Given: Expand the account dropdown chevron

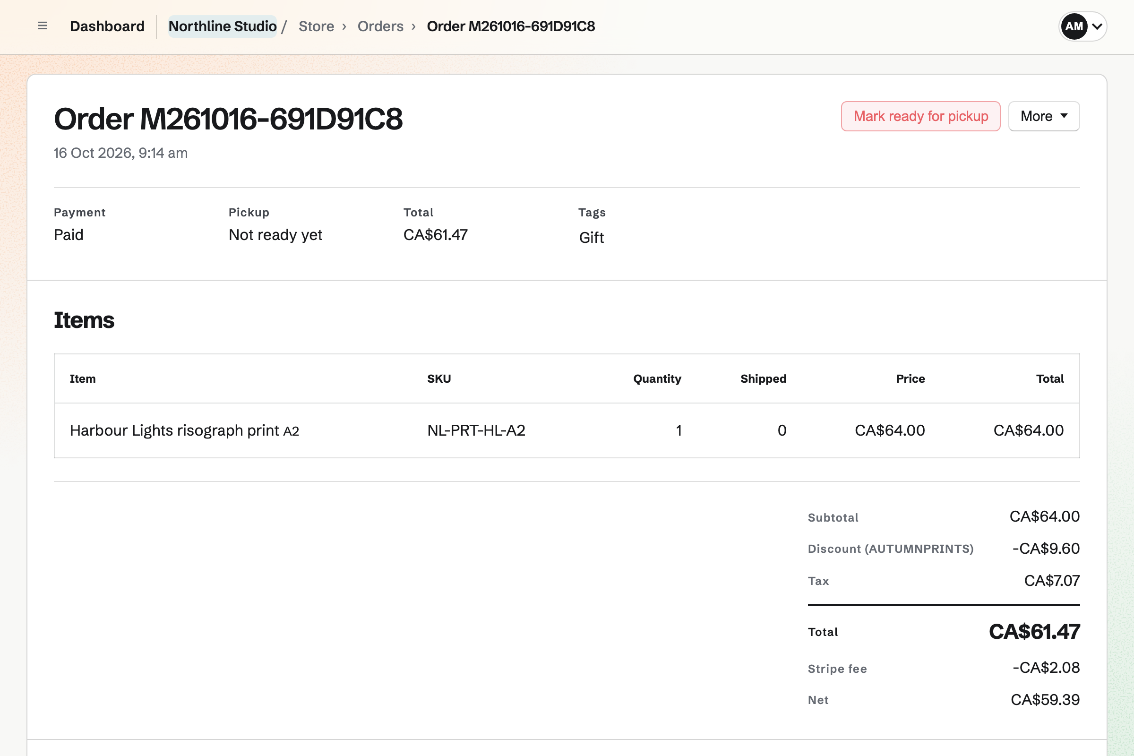Looking at the screenshot, I should click(x=1097, y=26).
